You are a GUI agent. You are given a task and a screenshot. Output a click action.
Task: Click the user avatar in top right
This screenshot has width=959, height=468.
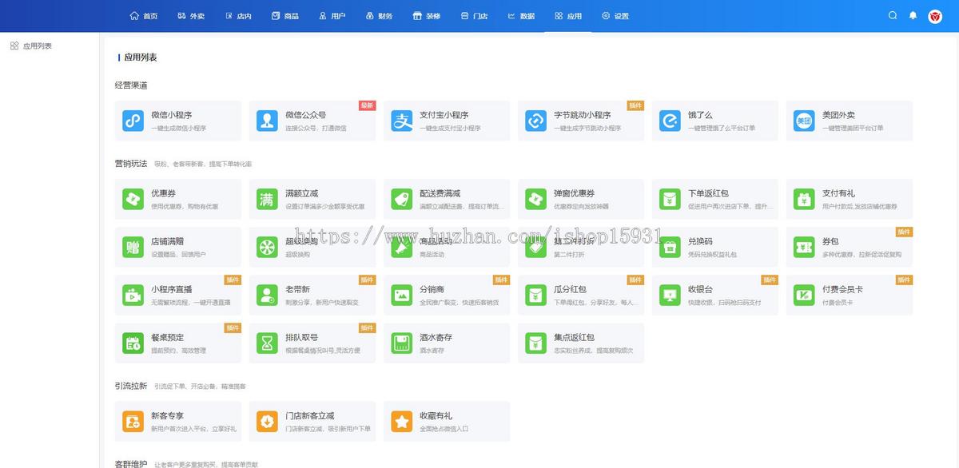(935, 16)
